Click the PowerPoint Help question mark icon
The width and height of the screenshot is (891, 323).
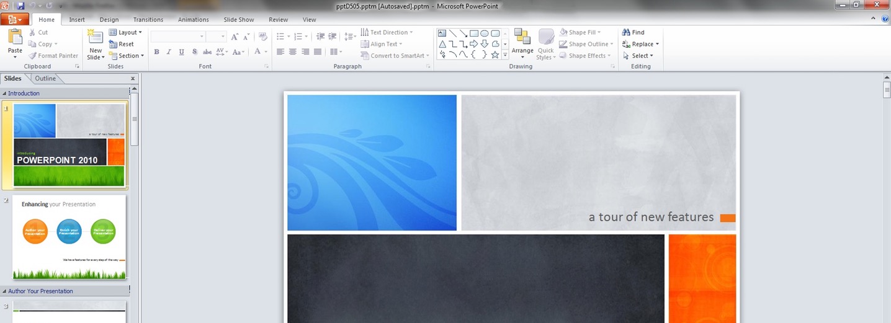[x=885, y=20]
